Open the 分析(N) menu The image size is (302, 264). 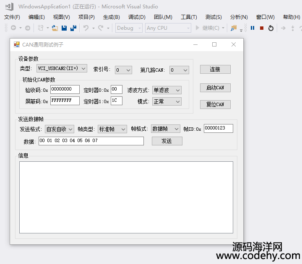pos(239,17)
